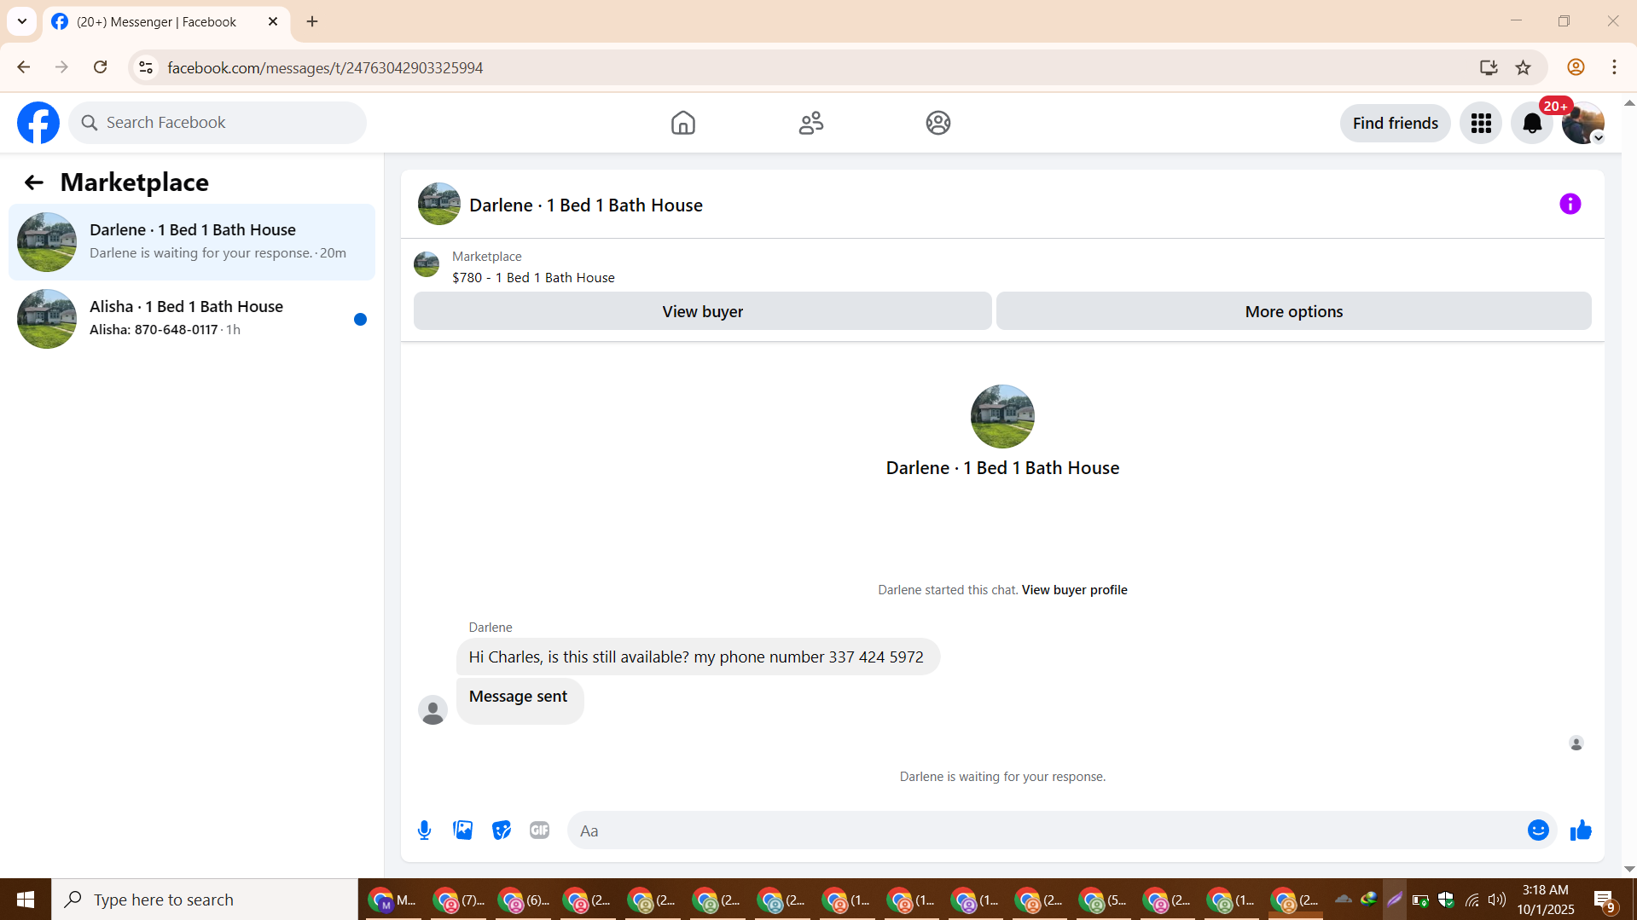
Task: Click the Find friends button
Action: tap(1395, 124)
